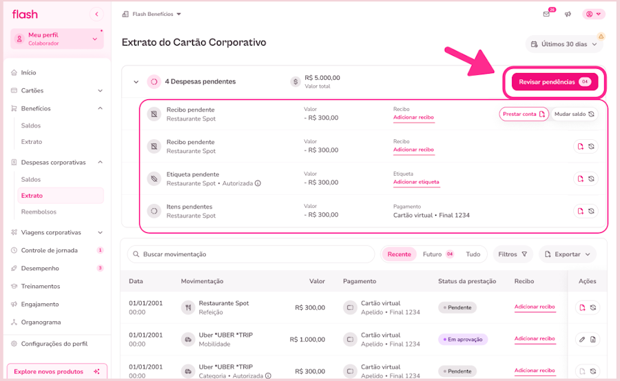This screenshot has width=620, height=381.
Task: Open Saldos under Despesas corporativas
Action: tap(31, 179)
